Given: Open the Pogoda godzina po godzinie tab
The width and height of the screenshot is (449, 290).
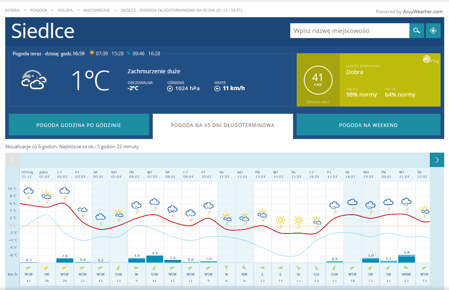Looking at the screenshot, I should click(79, 125).
